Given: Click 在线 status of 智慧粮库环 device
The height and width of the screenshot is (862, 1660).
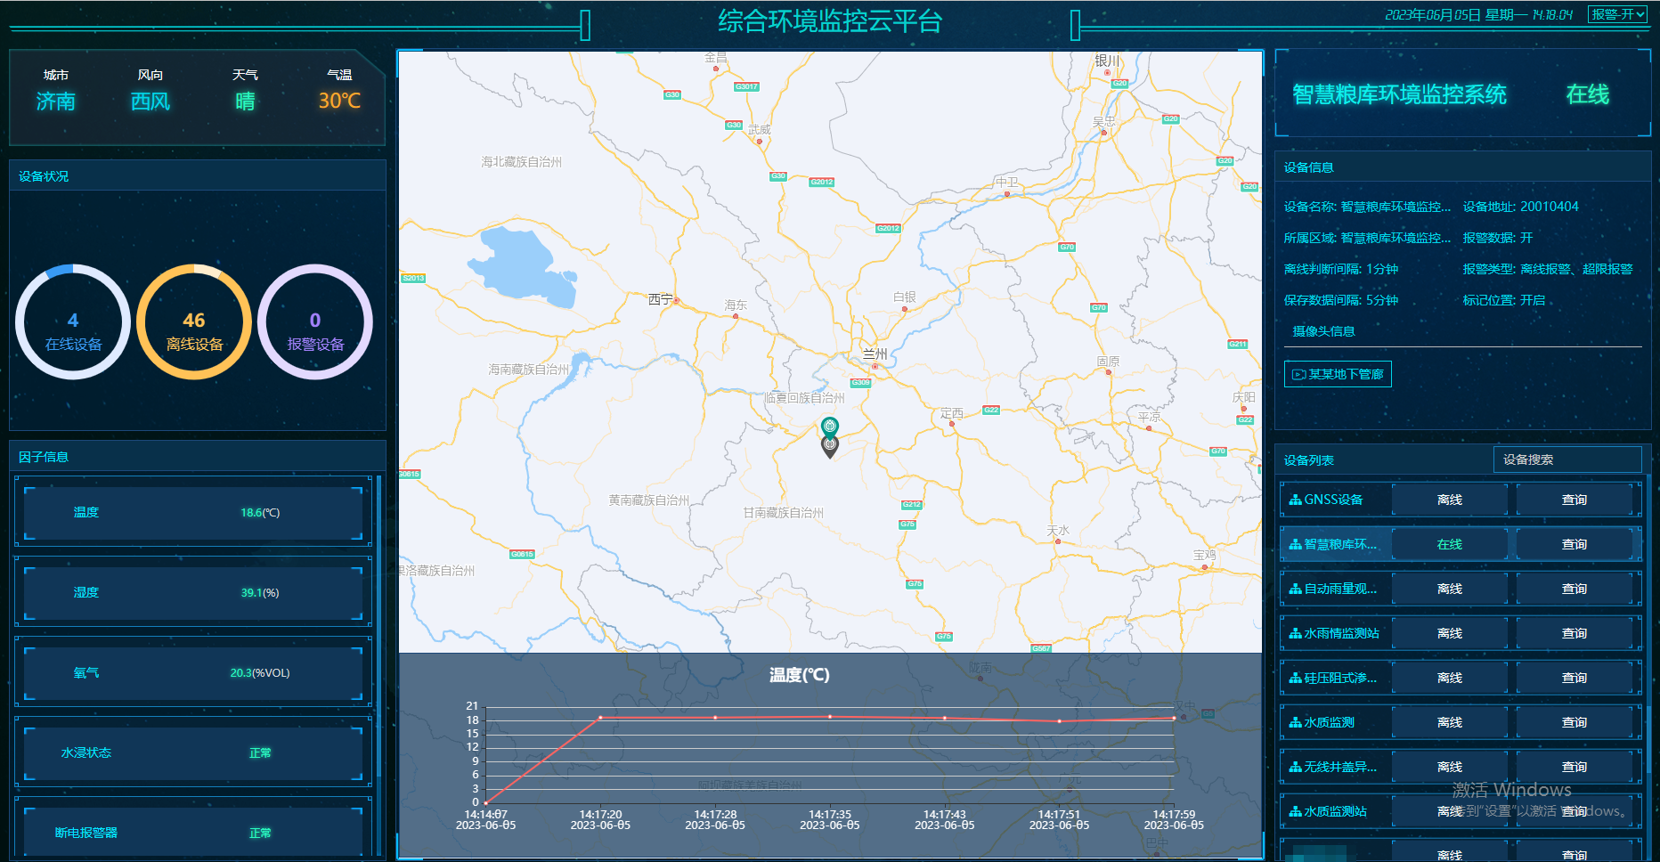Looking at the screenshot, I should tap(1450, 544).
